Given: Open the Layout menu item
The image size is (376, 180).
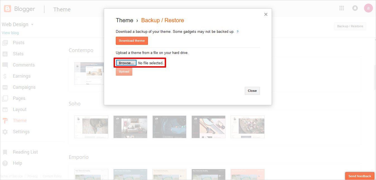Looking at the screenshot, I should 20,110.
